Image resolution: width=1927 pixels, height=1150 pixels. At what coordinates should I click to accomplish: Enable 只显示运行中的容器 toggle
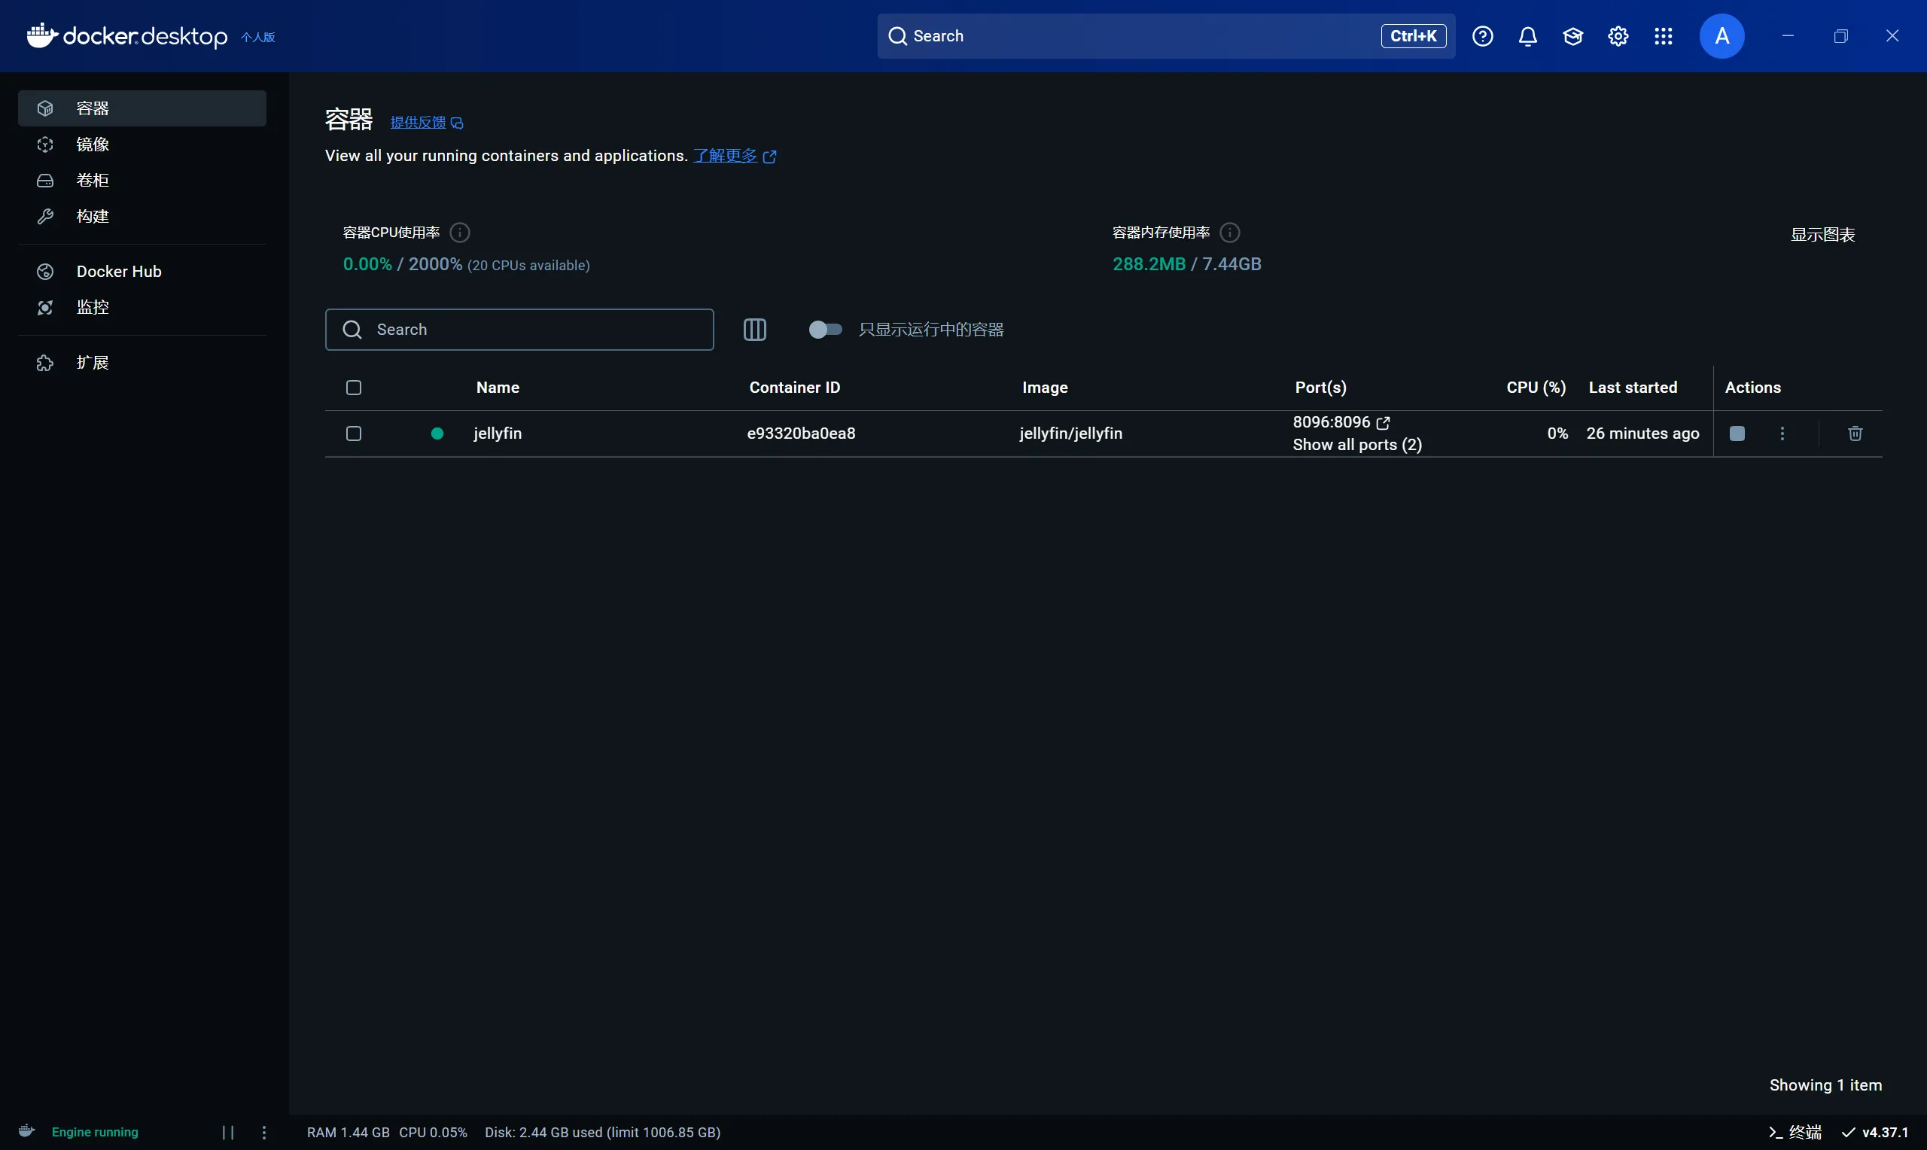825,330
